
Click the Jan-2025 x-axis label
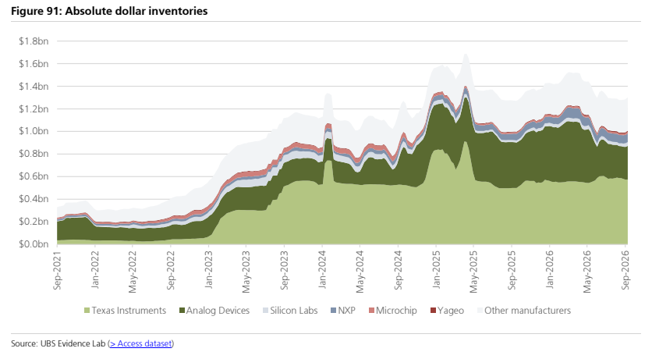pyautogui.click(x=436, y=269)
